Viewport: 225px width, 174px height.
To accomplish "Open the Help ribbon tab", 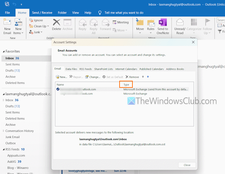I will pyautogui.click(x=88, y=13).
